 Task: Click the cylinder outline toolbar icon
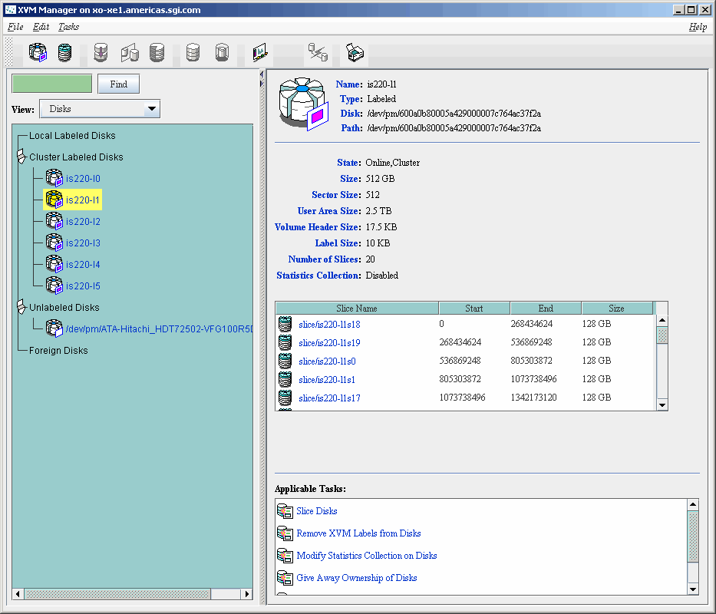pyautogui.click(x=222, y=52)
